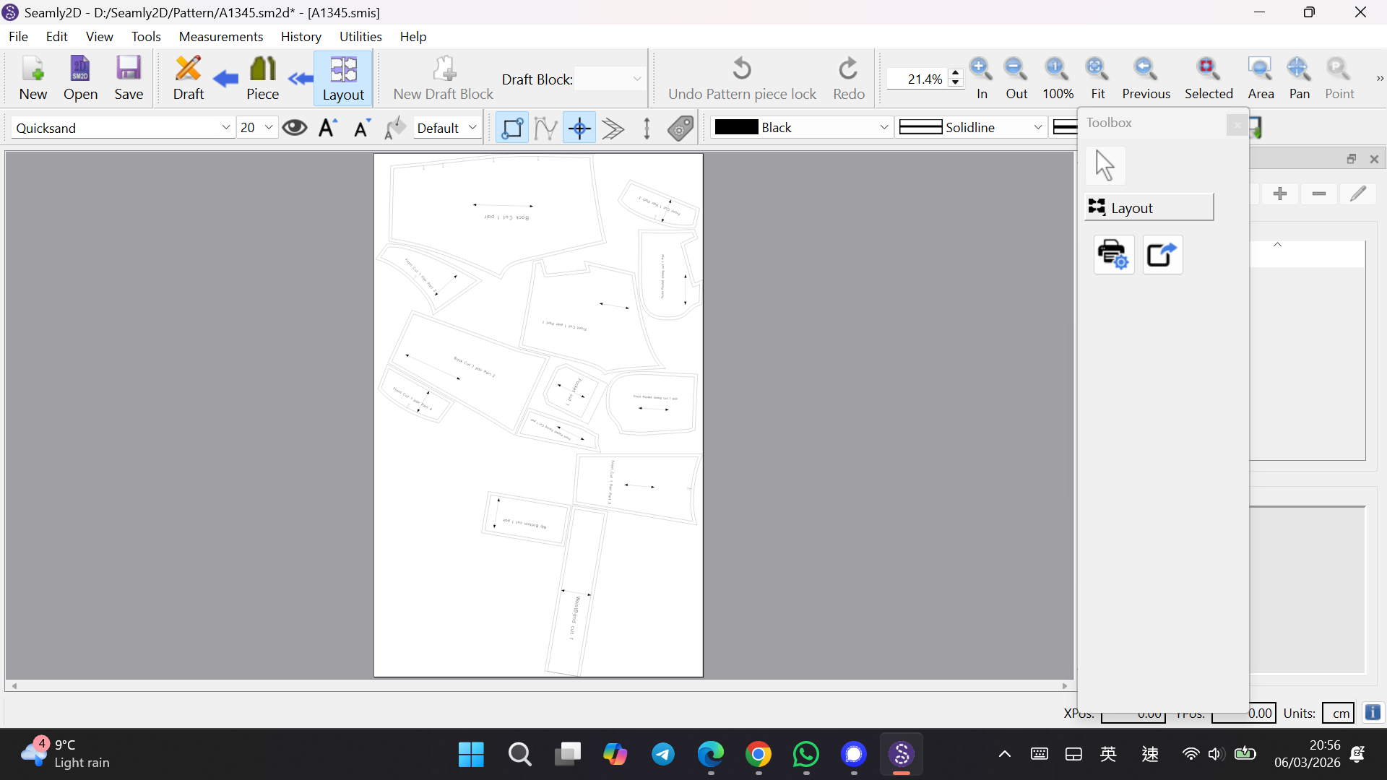Toggle the point crosshair display button

pyautogui.click(x=579, y=128)
